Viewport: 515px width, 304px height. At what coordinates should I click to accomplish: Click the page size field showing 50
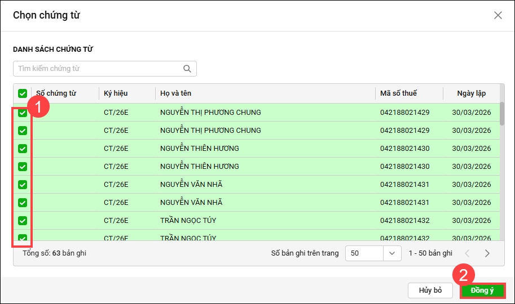pos(364,253)
